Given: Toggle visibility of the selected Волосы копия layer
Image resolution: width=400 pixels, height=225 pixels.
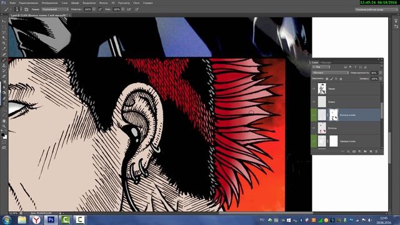Looking at the screenshot, I should (314, 115).
